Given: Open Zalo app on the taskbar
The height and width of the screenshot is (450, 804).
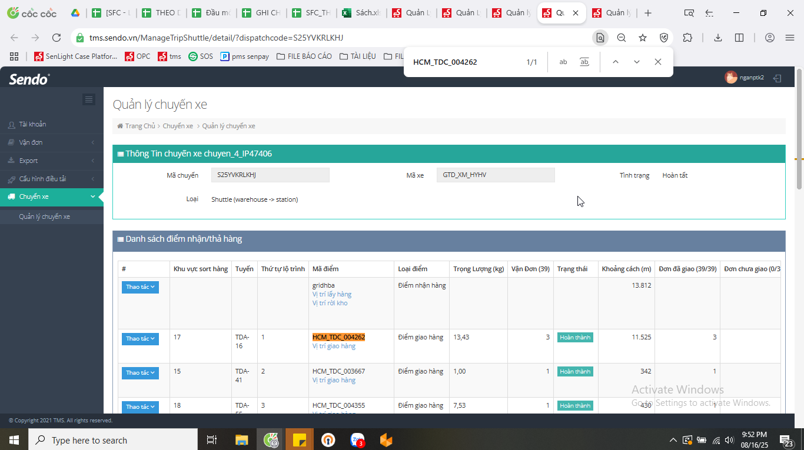Looking at the screenshot, I should pyautogui.click(x=357, y=440).
